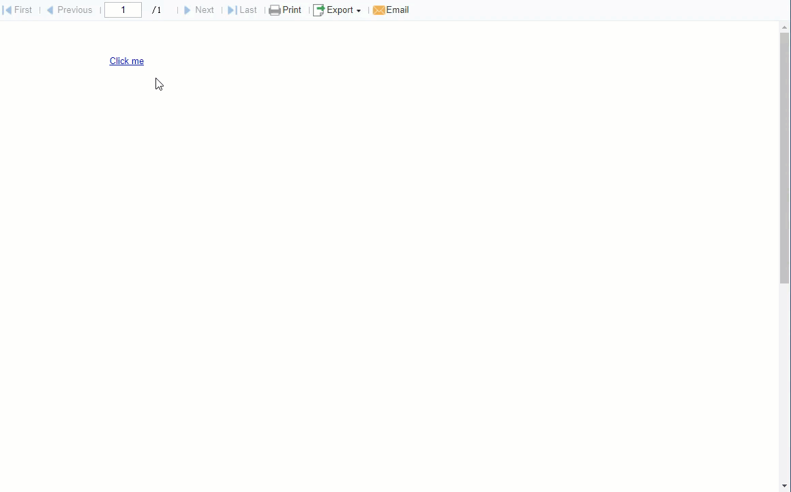Screen dimensions: 791x492
Task: Click the orange Email envelope icon
Action: click(378, 10)
